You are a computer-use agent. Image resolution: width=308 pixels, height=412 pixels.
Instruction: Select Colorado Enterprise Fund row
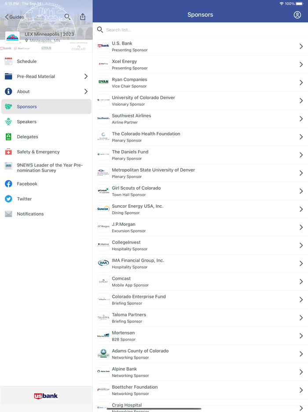pos(201,300)
